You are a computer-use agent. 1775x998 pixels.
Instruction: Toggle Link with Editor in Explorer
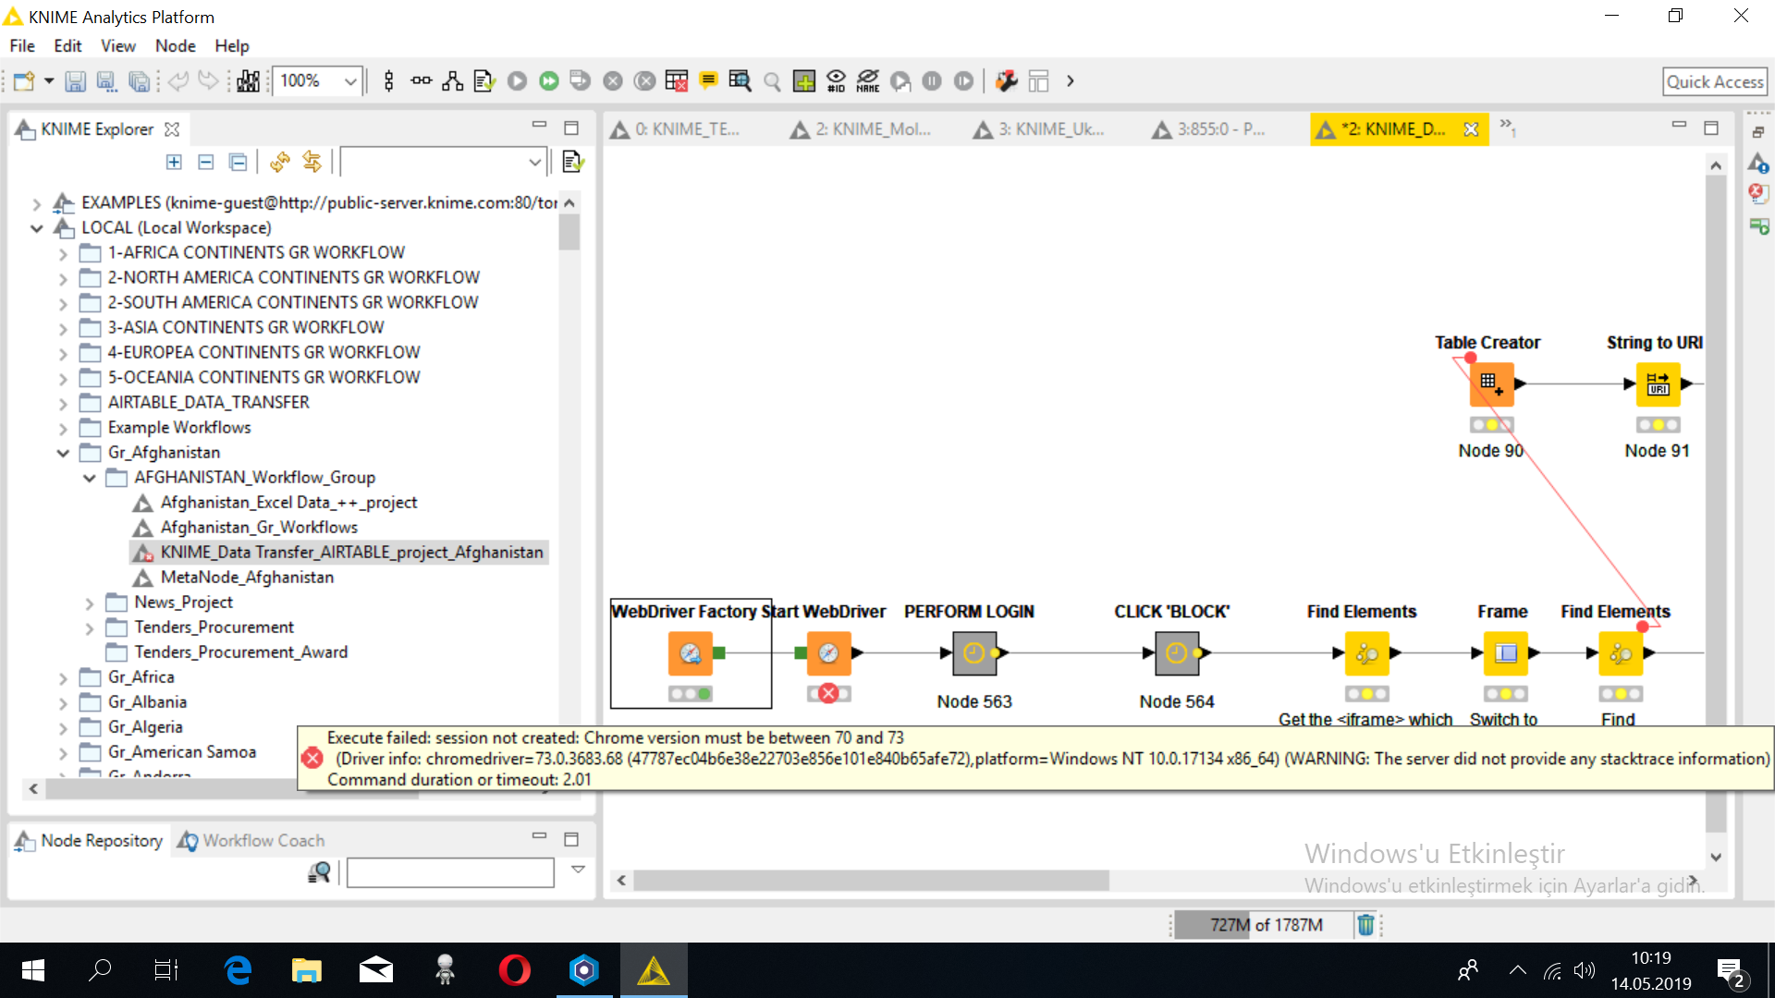[312, 163]
